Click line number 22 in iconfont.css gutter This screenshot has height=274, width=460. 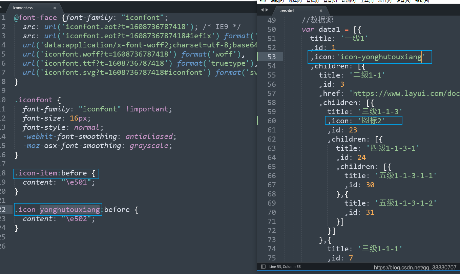3,210
